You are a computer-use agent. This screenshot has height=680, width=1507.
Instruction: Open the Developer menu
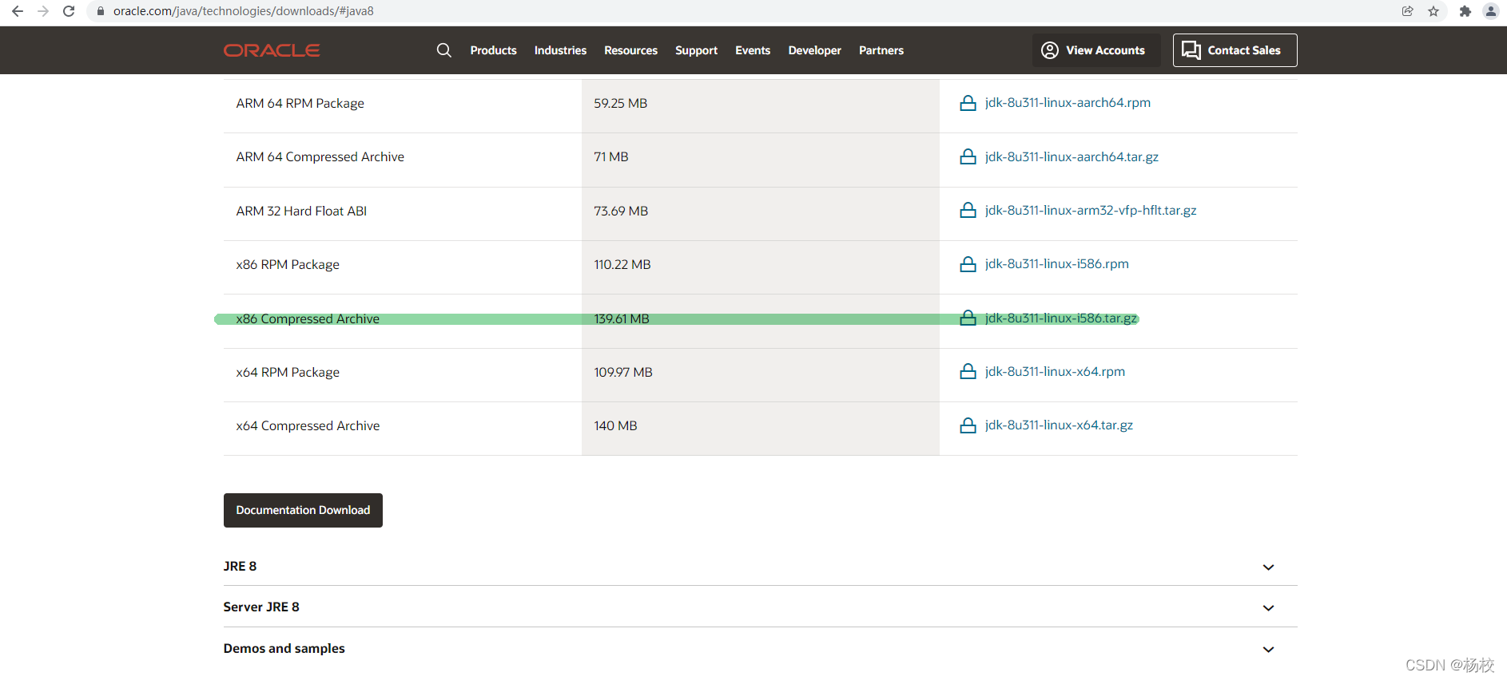click(814, 50)
